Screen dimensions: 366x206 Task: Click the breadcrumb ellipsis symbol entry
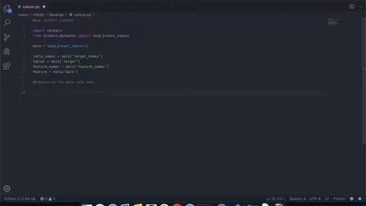tap(97, 15)
